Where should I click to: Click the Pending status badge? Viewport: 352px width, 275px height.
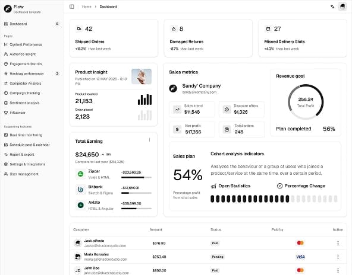click(x=218, y=257)
